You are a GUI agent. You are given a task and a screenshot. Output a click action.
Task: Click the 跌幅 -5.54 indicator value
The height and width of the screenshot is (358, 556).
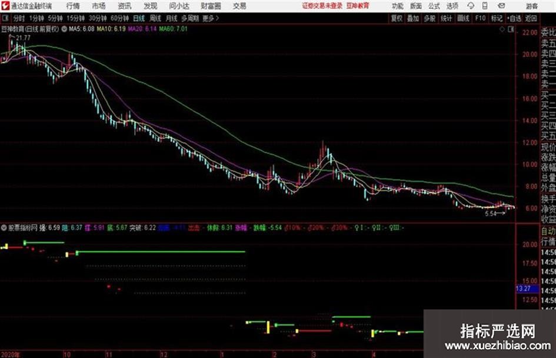click(x=267, y=227)
